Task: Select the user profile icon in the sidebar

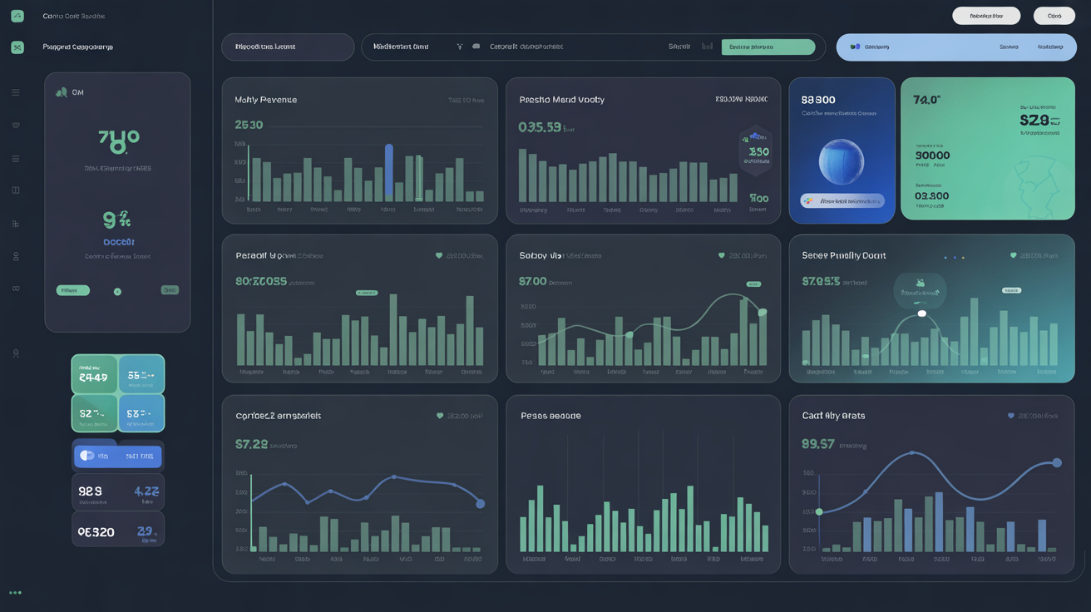Action: (x=15, y=352)
